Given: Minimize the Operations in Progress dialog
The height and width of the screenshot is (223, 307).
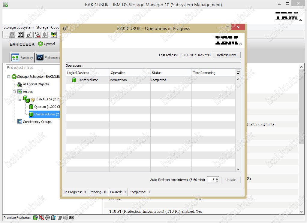Looking at the screenshot, I should (219, 28).
